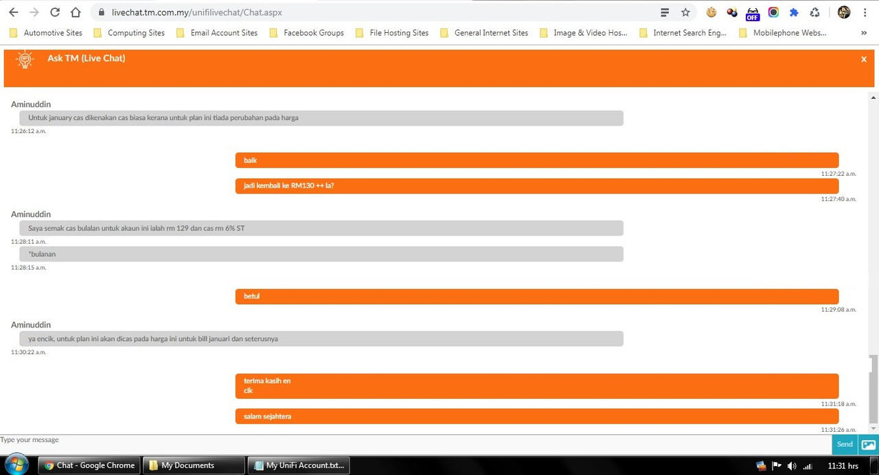This screenshot has height=475, width=879.
Task: Attach an image to chat
Action: click(869, 444)
